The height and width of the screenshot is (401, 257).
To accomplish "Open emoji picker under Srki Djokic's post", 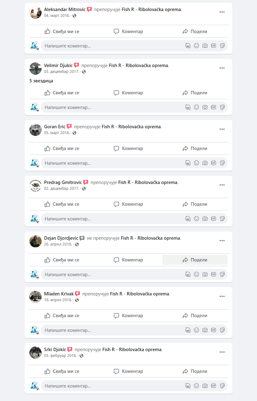I will tap(196, 386).
